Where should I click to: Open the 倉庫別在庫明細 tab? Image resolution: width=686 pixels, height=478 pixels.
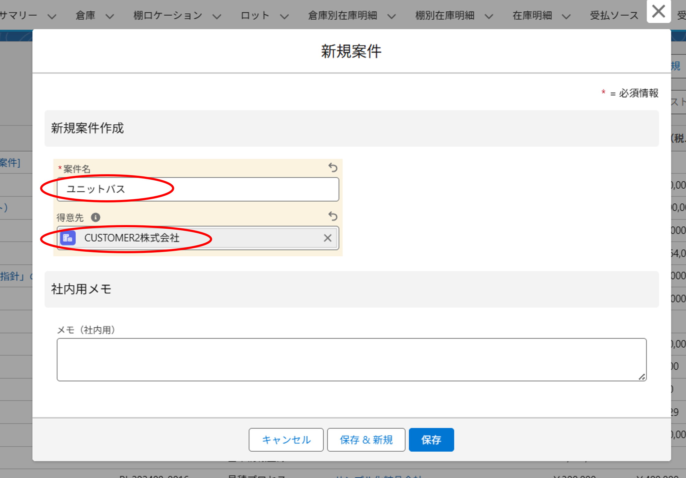tap(342, 15)
